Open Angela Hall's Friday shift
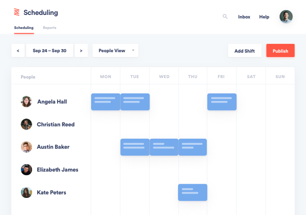 pos(222,102)
